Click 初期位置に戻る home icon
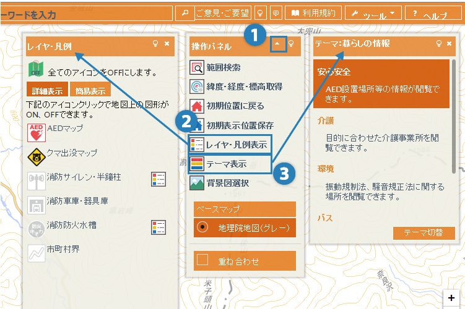 pyautogui.click(x=197, y=106)
